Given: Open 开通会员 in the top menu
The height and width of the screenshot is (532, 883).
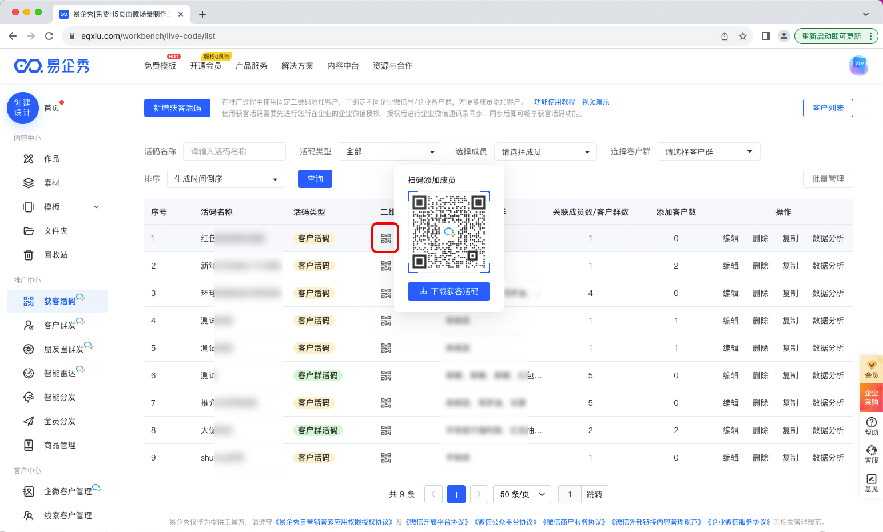Looking at the screenshot, I should pyautogui.click(x=206, y=66).
